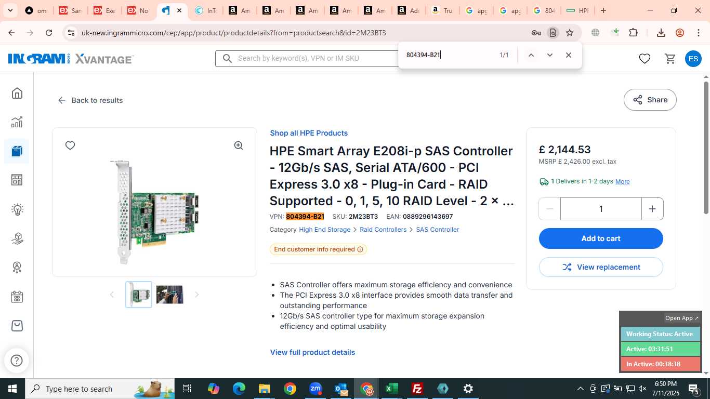Switch to the 'San' browser tab

[x=70, y=10]
